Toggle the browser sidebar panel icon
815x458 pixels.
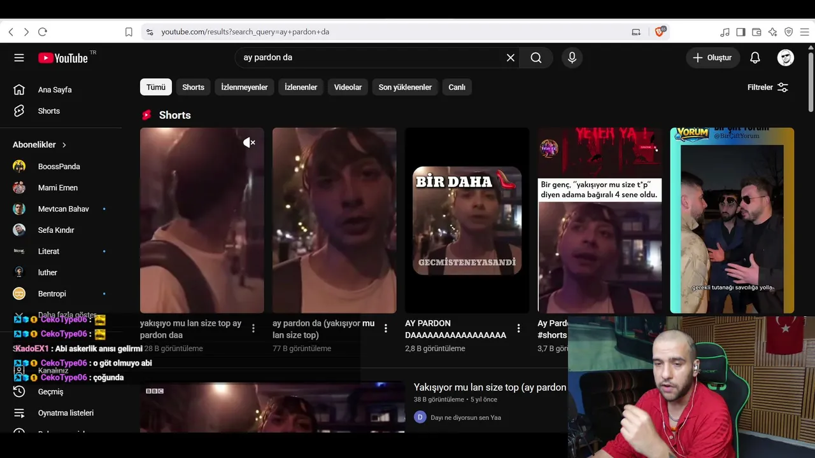[x=741, y=32]
